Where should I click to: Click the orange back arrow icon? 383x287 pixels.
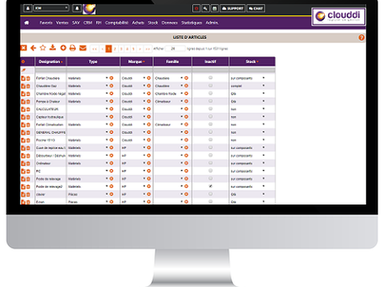point(34,48)
